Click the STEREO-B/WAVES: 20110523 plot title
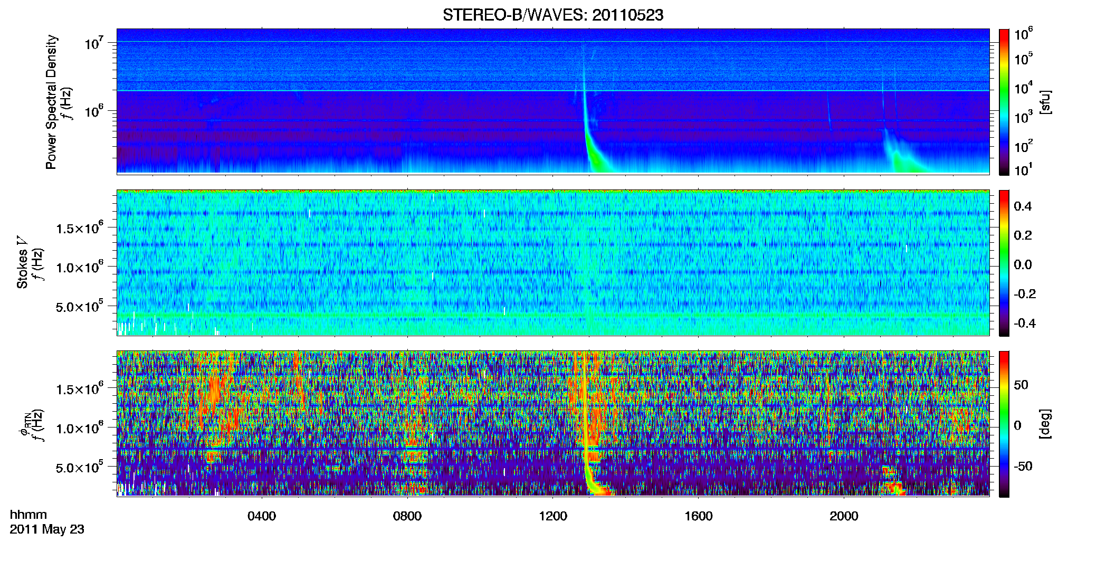The width and height of the screenshot is (1106, 570). point(553,15)
